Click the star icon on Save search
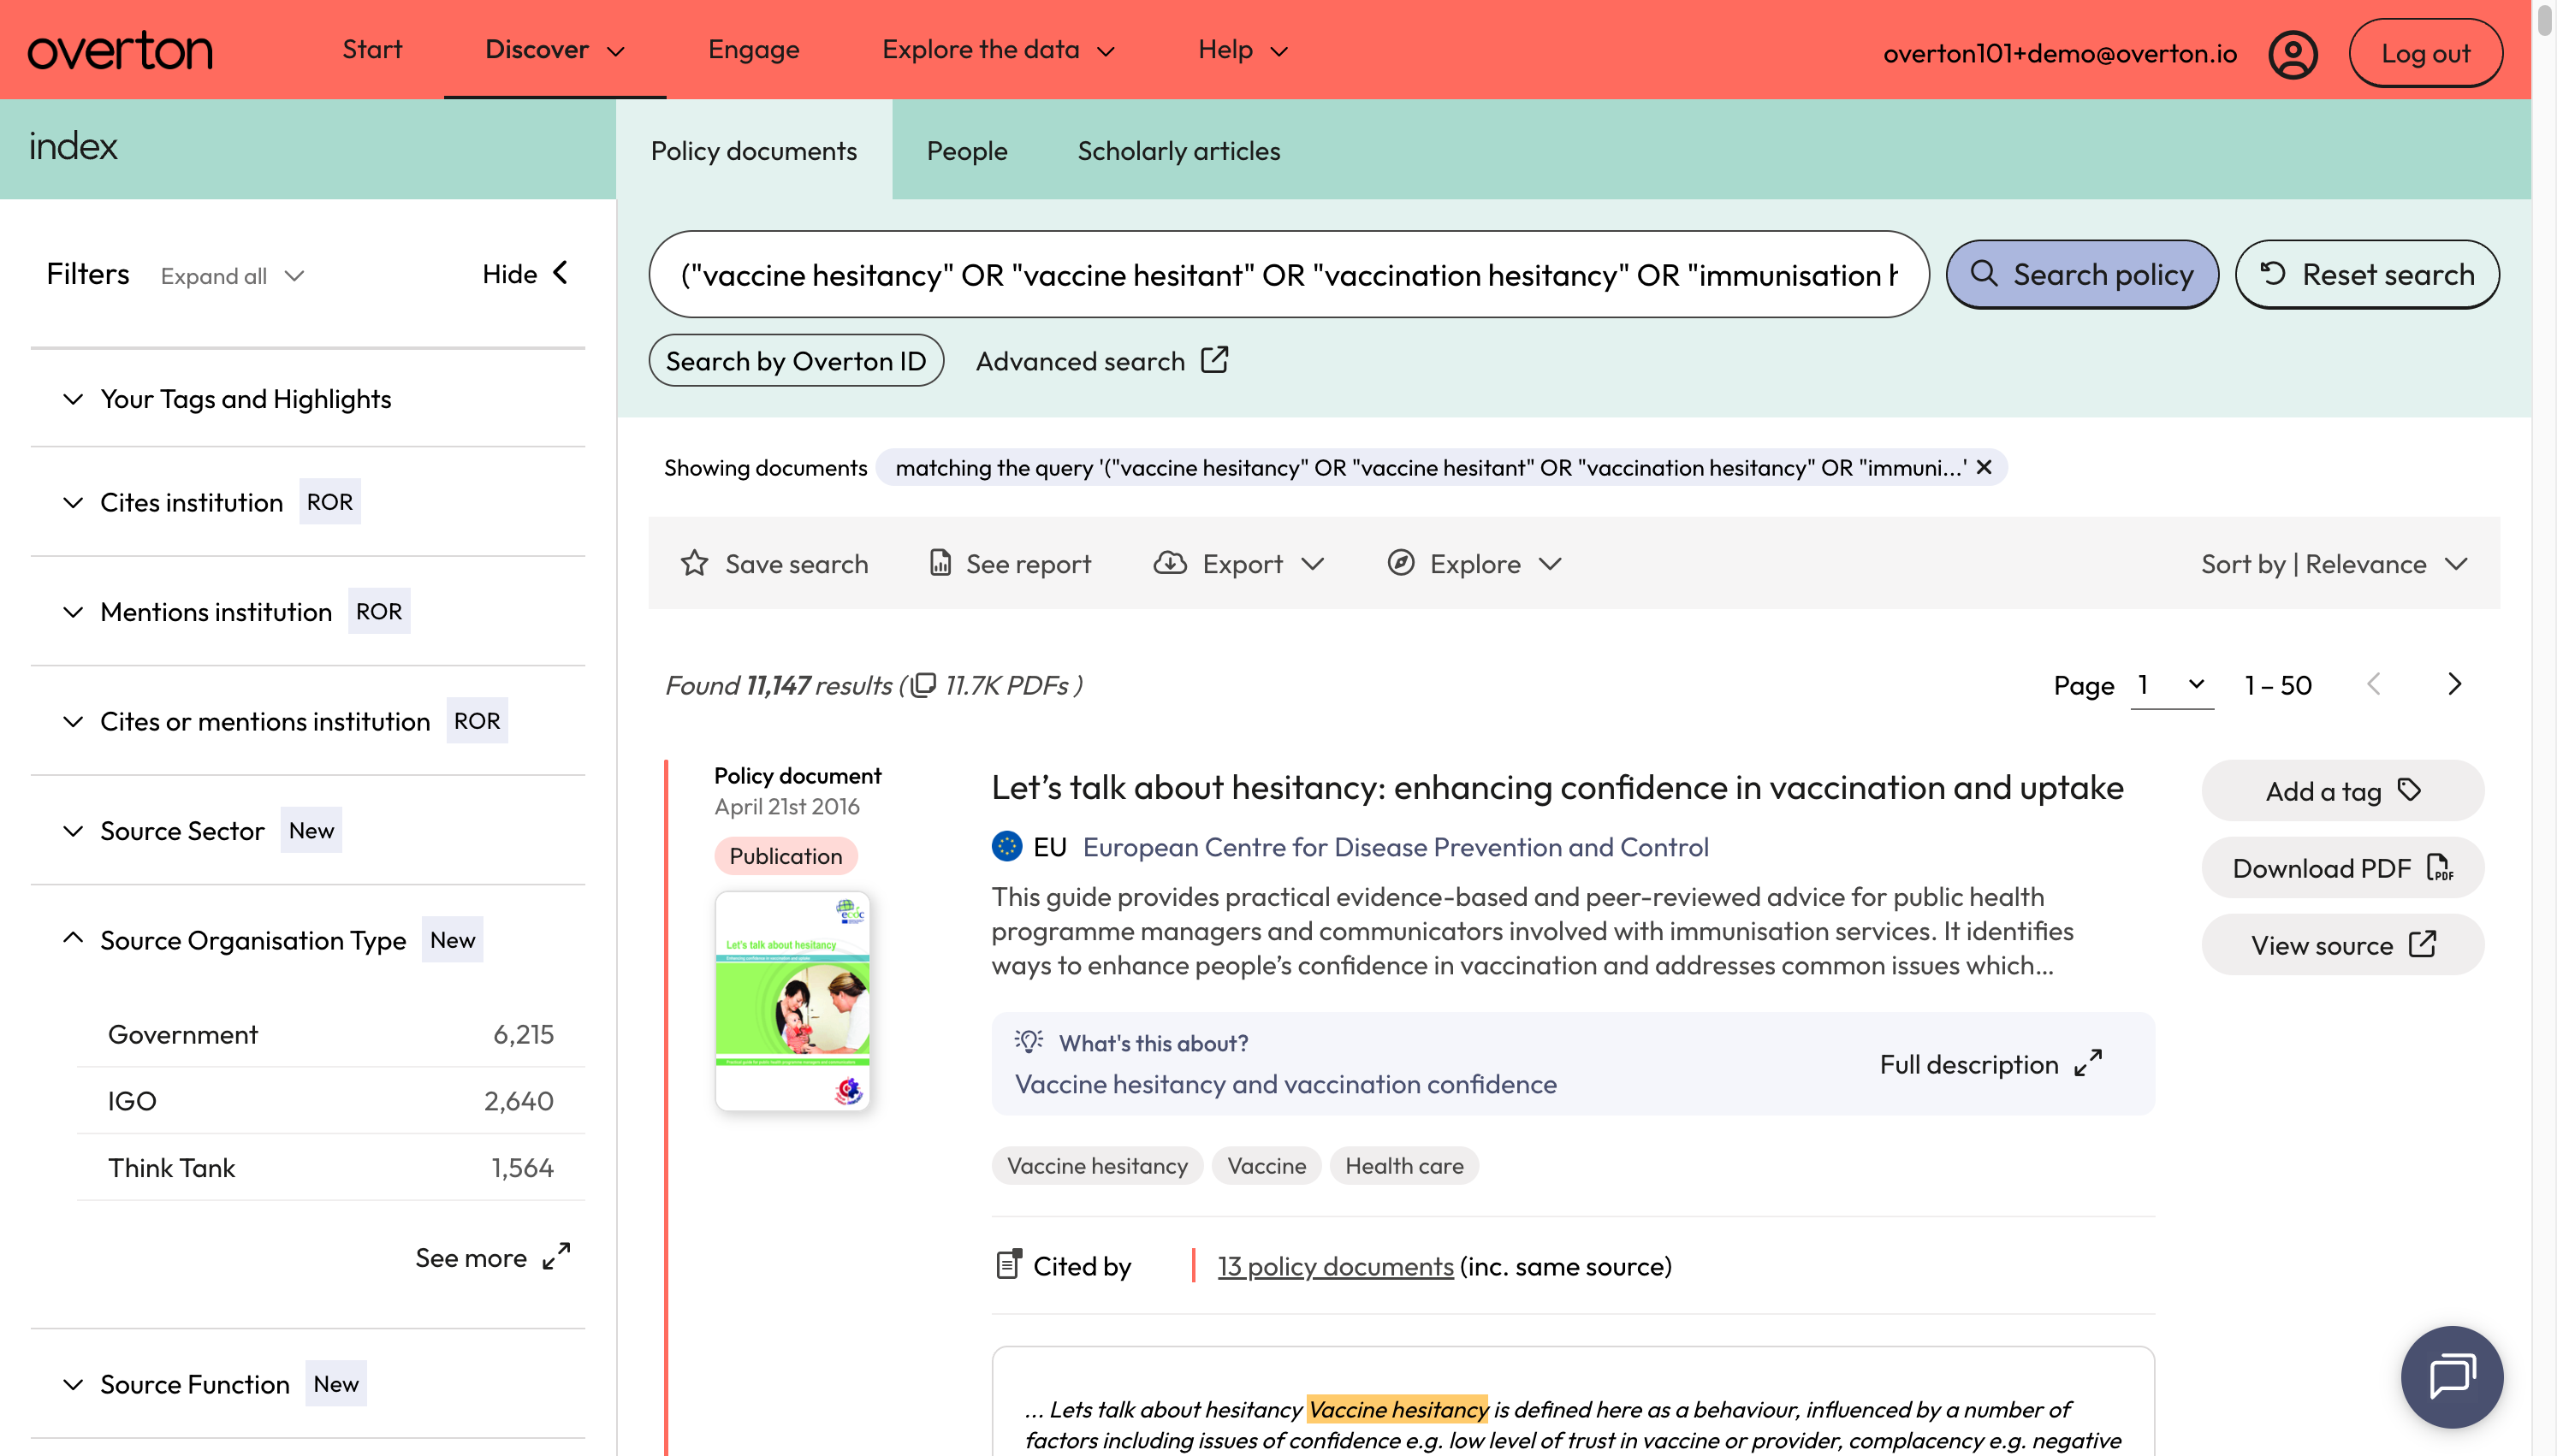Screen dimensions: 2557x1456 click(x=694, y=563)
